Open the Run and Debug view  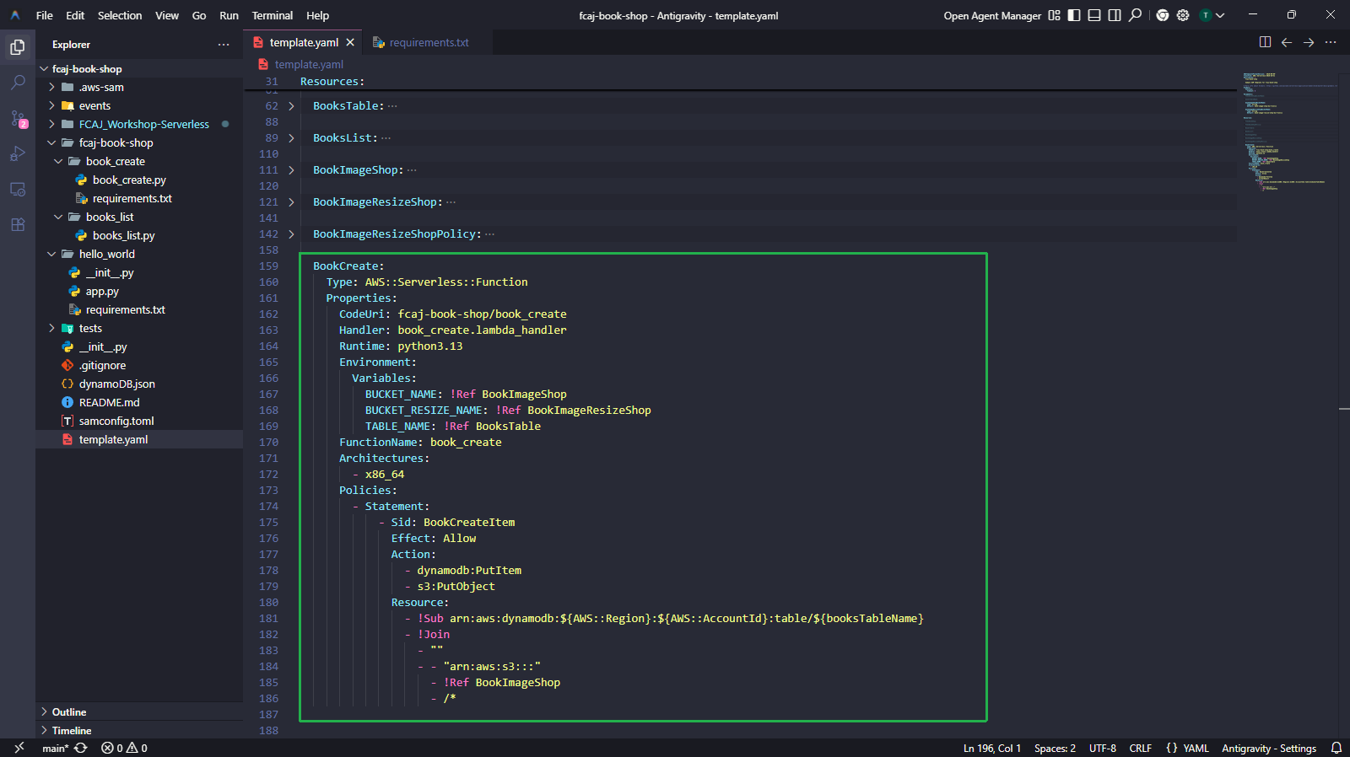[18, 154]
